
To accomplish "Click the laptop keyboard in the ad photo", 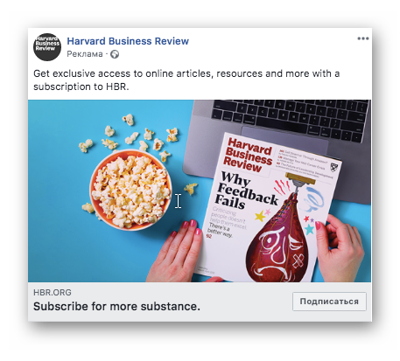I will pos(290,119).
